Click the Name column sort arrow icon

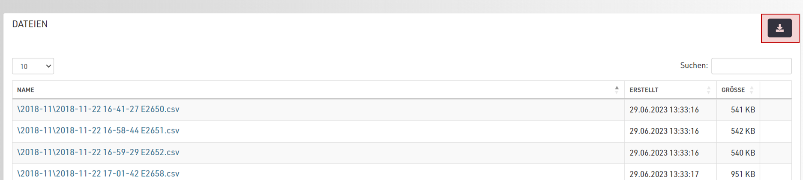click(617, 90)
